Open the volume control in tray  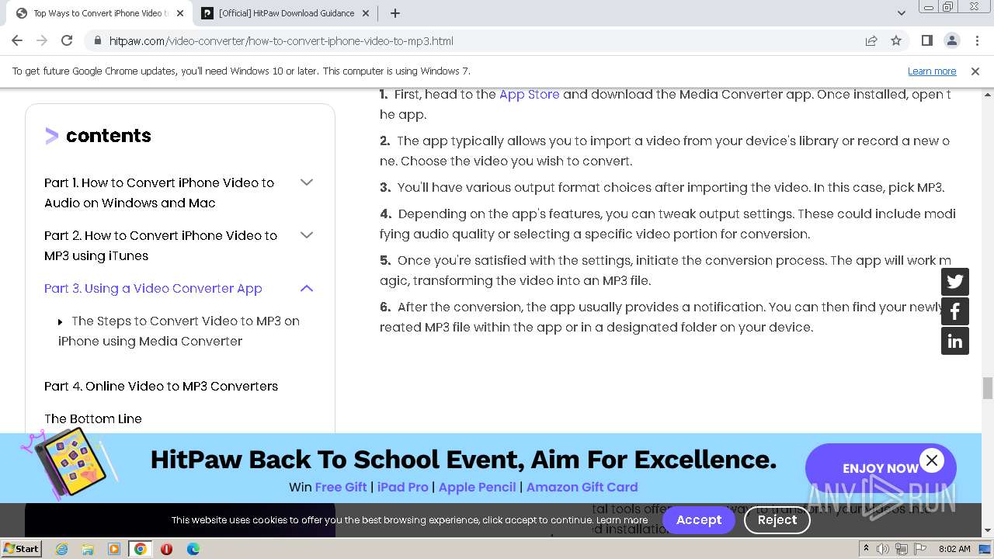[882, 549]
